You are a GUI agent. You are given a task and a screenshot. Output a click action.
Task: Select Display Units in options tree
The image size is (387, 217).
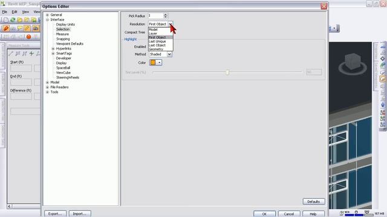click(x=65, y=25)
